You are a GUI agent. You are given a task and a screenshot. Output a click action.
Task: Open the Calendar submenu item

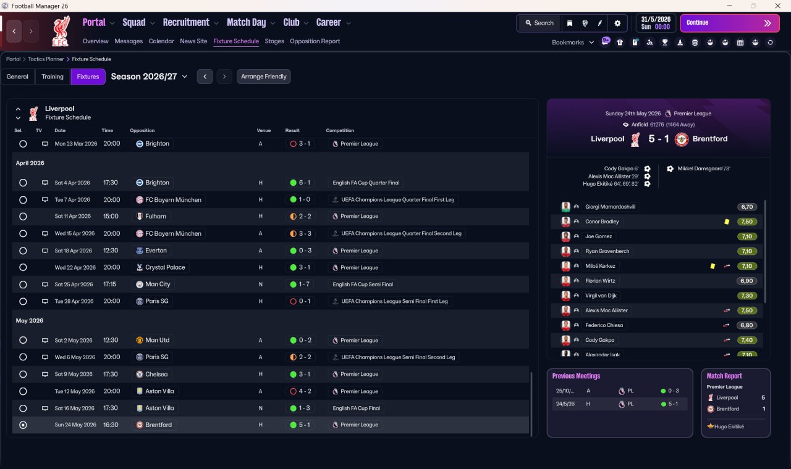(x=161, y=41)
